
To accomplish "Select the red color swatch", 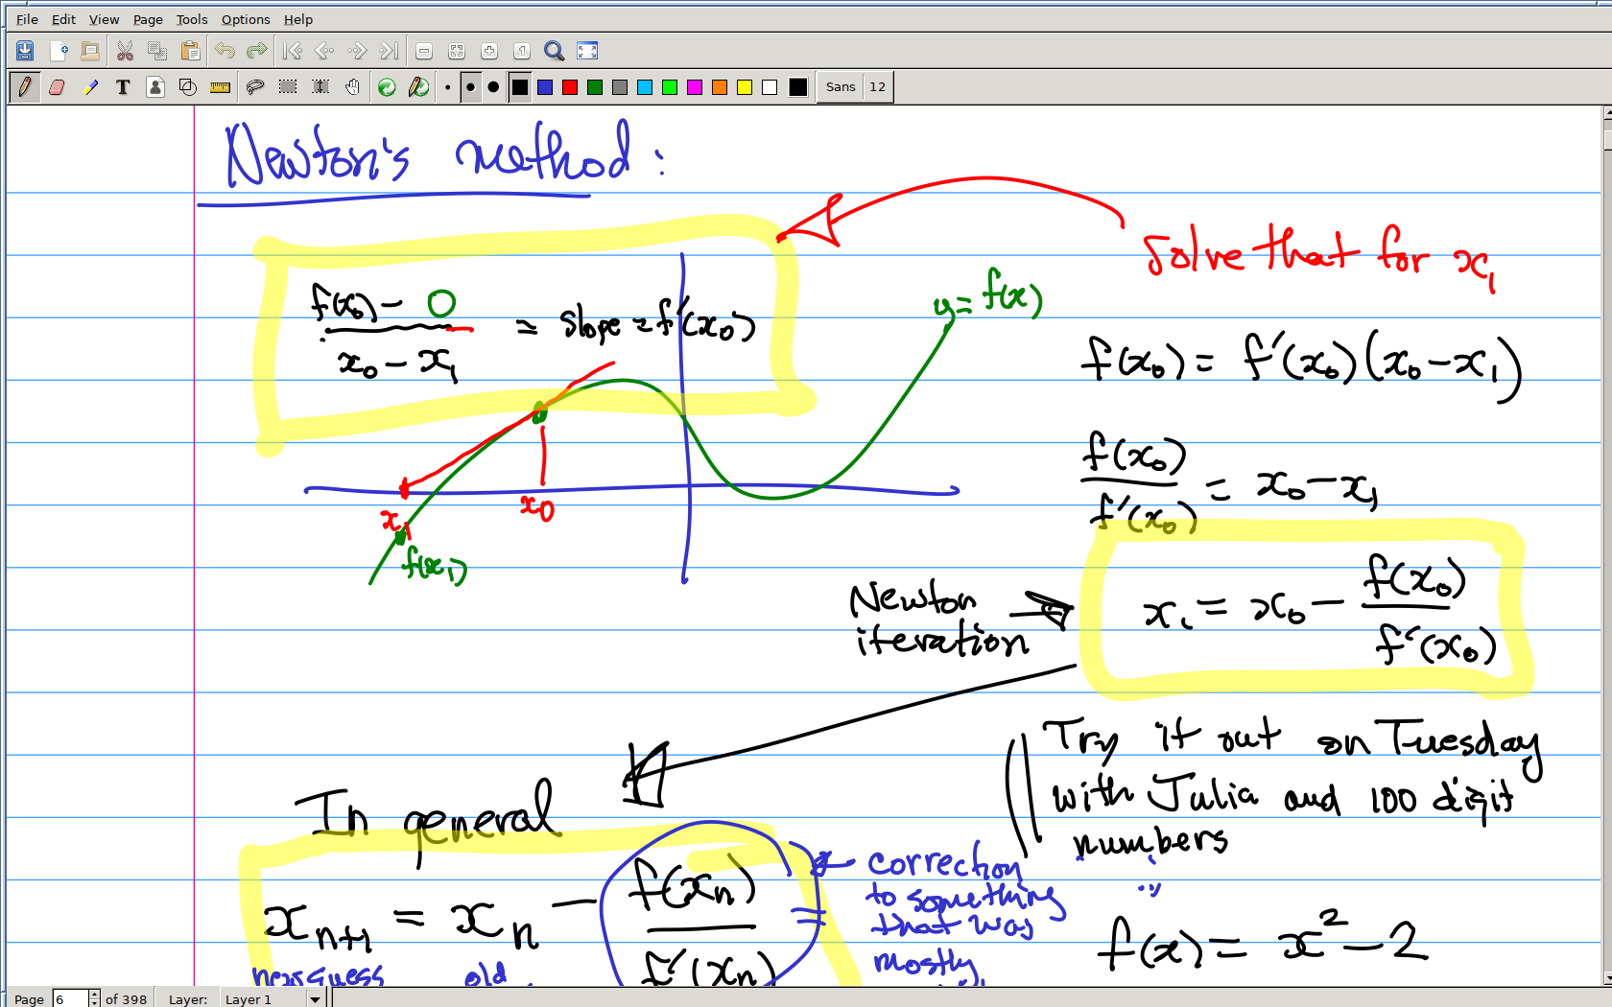I will [x=570, y=87].
